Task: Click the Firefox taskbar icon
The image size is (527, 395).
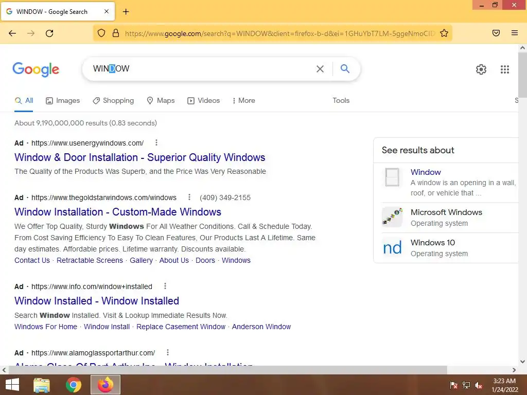Action: point(105,385)
